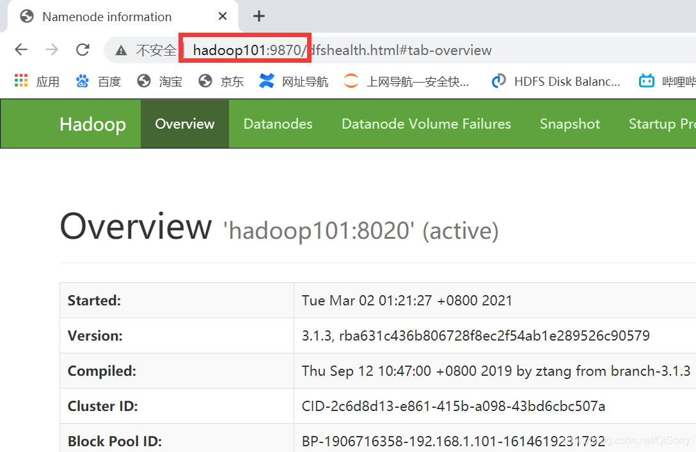Screen dimensions: 696x452
Task: Open the 淘宝 bookmark
Action: pos(160,81)
